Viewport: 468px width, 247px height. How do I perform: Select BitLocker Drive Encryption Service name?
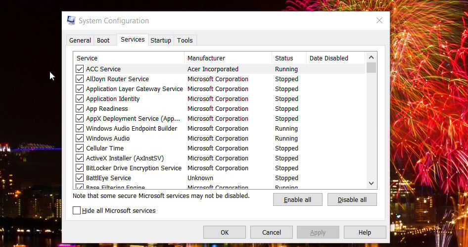click(134, 168)
